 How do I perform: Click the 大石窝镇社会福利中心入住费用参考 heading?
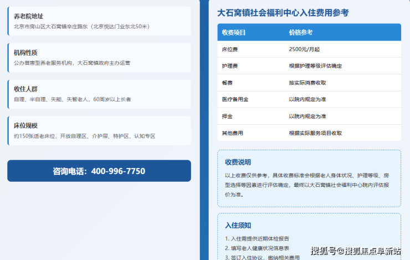coord(283,13)
